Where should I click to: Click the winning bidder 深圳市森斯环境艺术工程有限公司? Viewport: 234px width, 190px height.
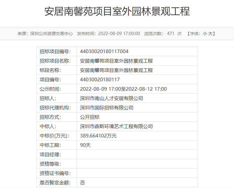coord(116,126)
